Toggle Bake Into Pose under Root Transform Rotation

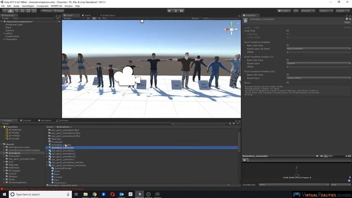click(x=288, y=45)
